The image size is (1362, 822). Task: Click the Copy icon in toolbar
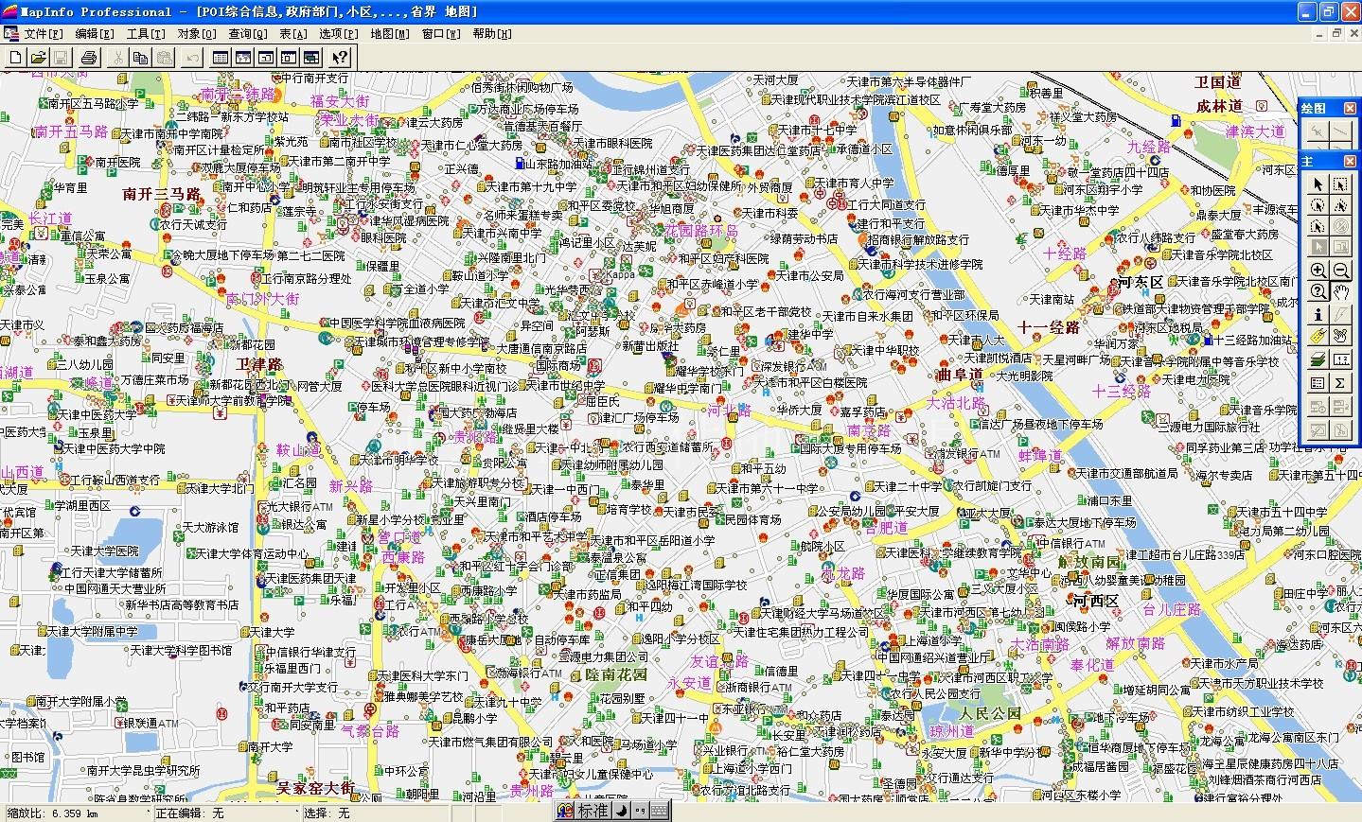(140, 58)
